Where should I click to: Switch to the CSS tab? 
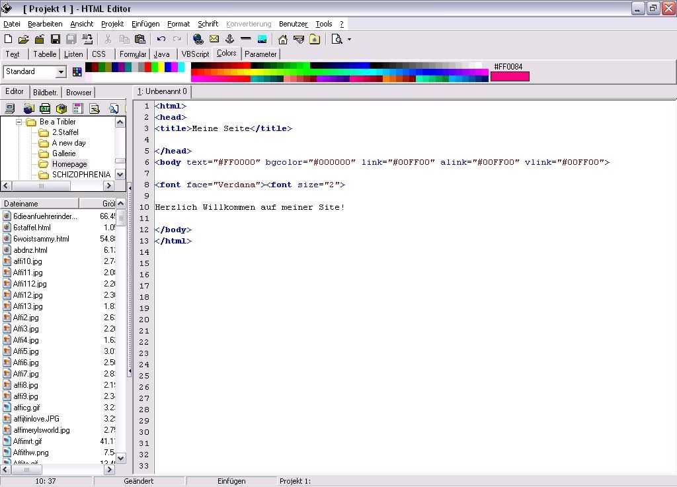tap(99, 54)
